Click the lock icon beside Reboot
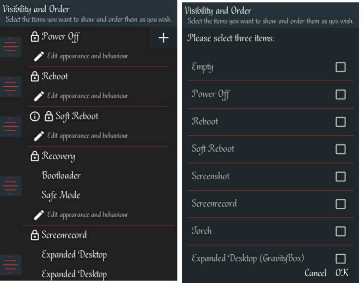The image size is (362, 283). pyautogui.click(x=34, y=77)
